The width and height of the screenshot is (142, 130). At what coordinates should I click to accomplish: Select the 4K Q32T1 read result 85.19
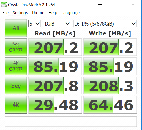tap(55, 66)
